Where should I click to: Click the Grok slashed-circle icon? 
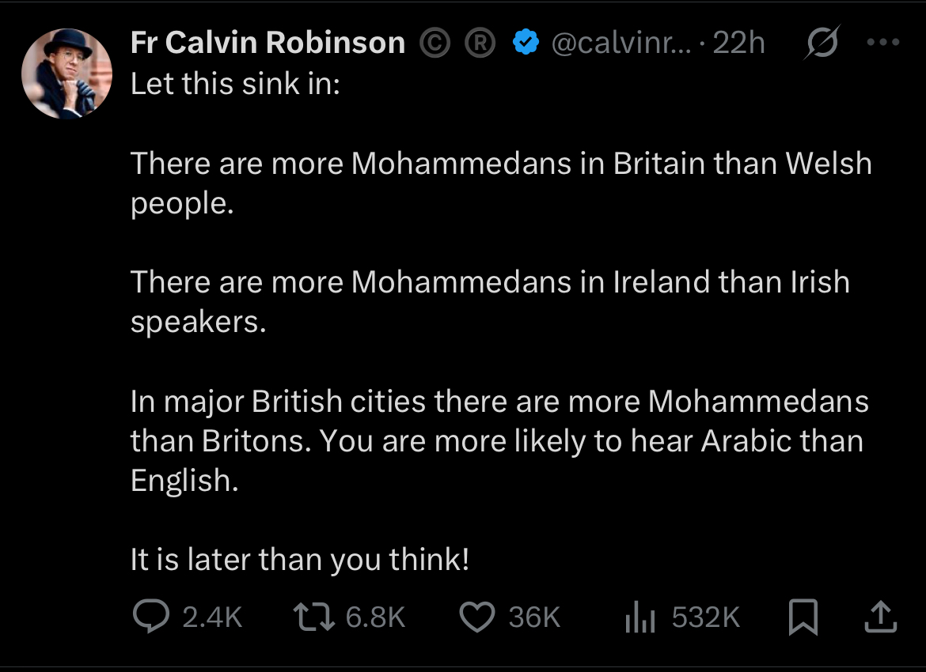pos(819,44)
